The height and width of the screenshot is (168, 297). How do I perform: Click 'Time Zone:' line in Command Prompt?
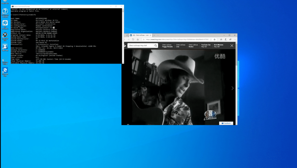41,59
